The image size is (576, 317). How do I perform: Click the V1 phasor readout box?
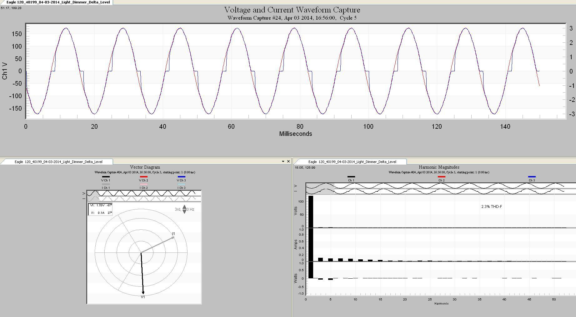point(100,206)
